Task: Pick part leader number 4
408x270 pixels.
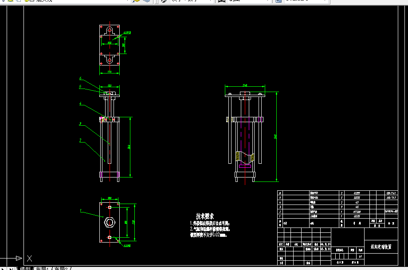Action: tap(80, 103)
